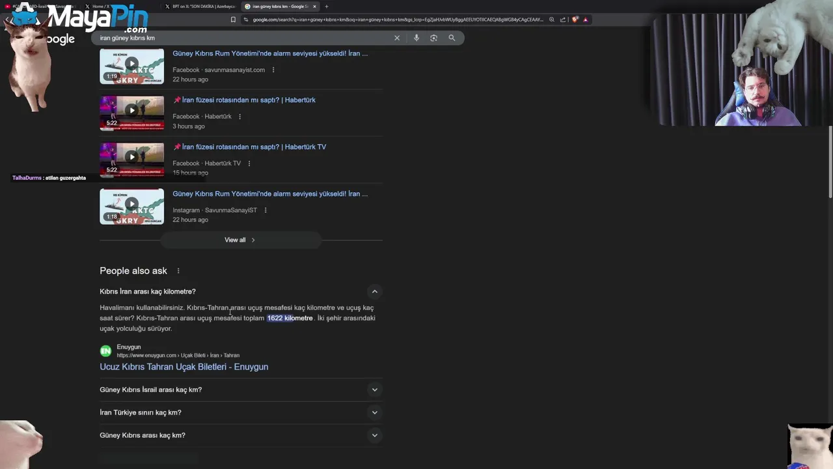Click '15 hours ago' under Habertürk TV result

pos(190,173)
